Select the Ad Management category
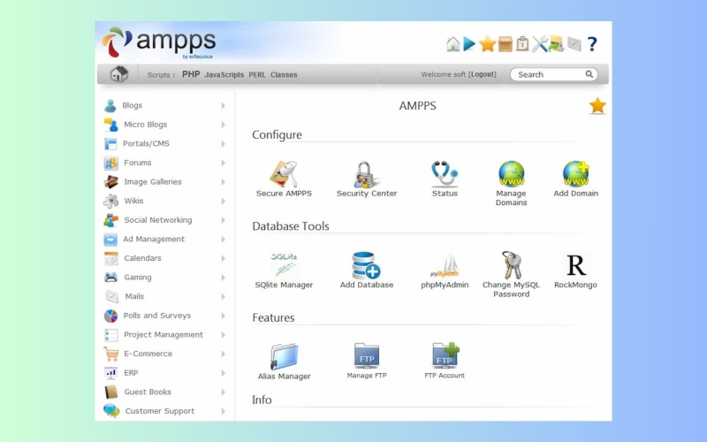This screenshot has width=707, height=442. pyautogui.click(x=154, y=239)
